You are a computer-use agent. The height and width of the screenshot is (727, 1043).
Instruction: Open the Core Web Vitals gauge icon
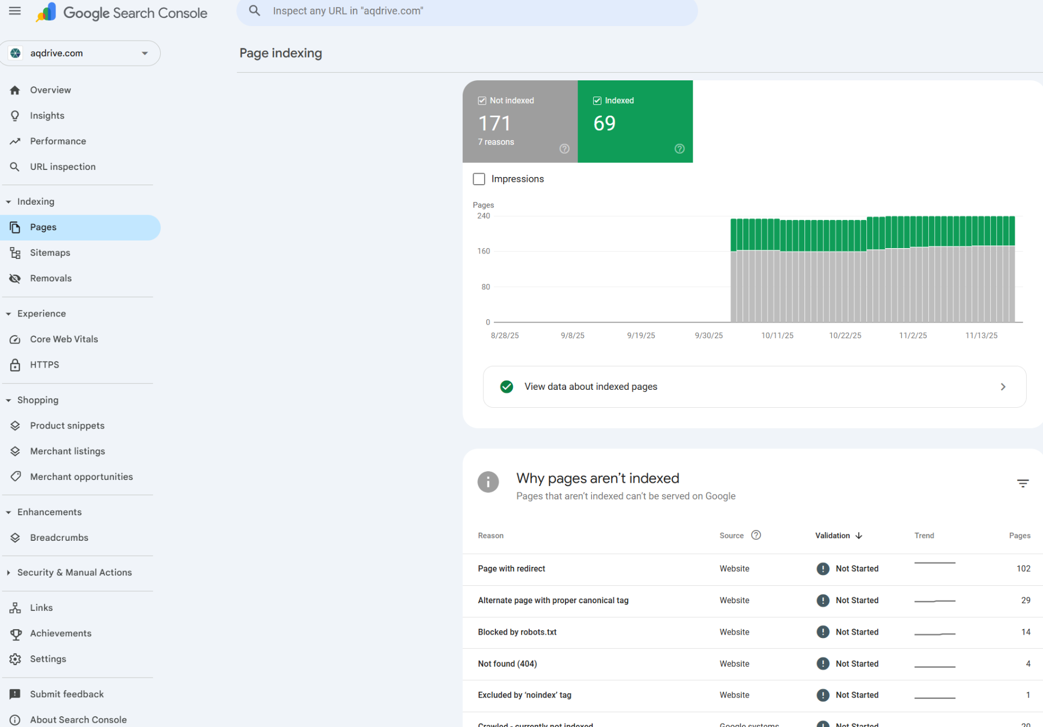[15, 339]
